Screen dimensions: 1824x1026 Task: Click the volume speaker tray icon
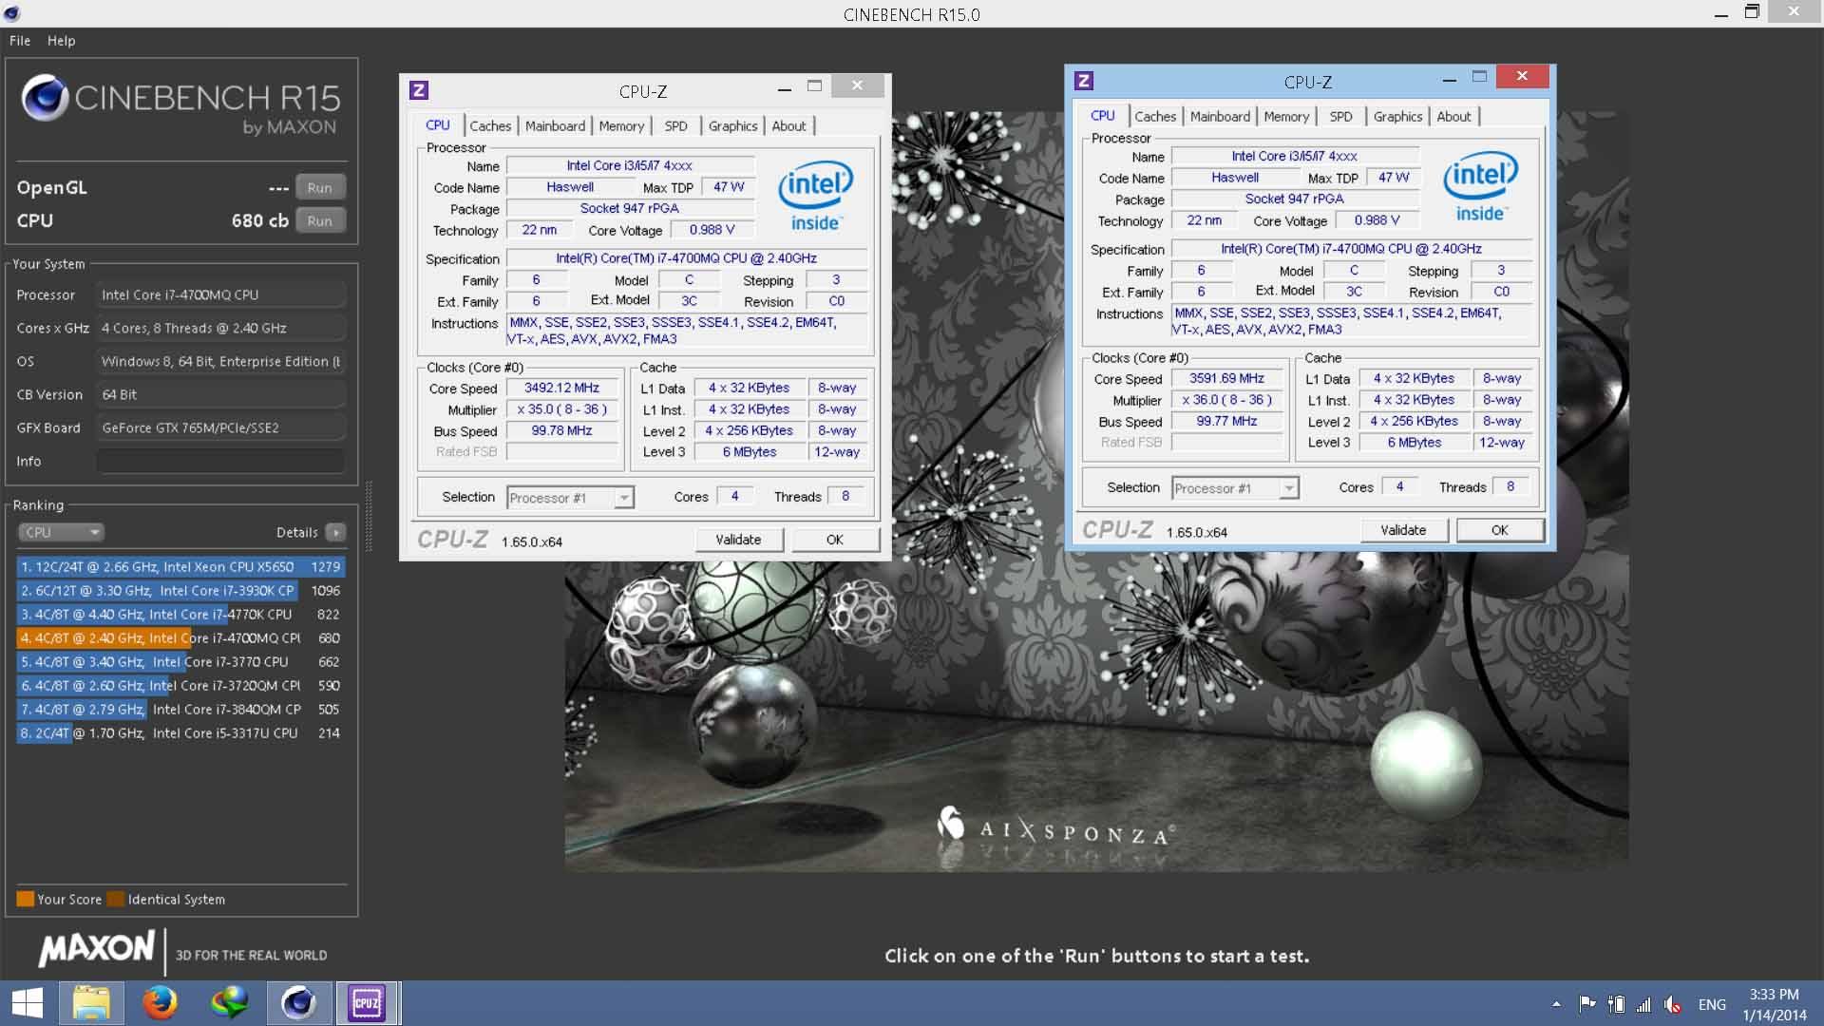tap(1673, 1004)
